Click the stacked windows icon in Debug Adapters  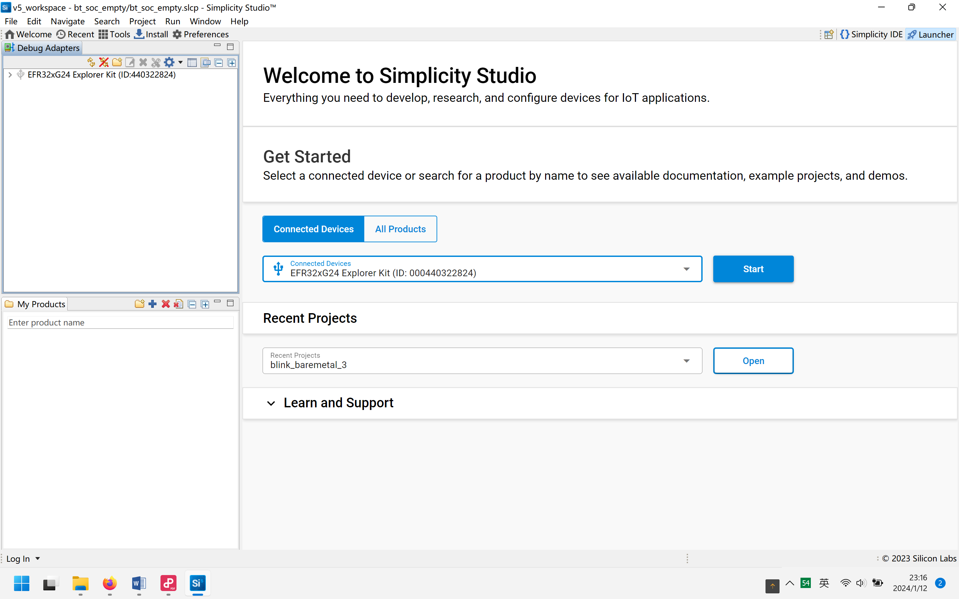tap(205, 63)
